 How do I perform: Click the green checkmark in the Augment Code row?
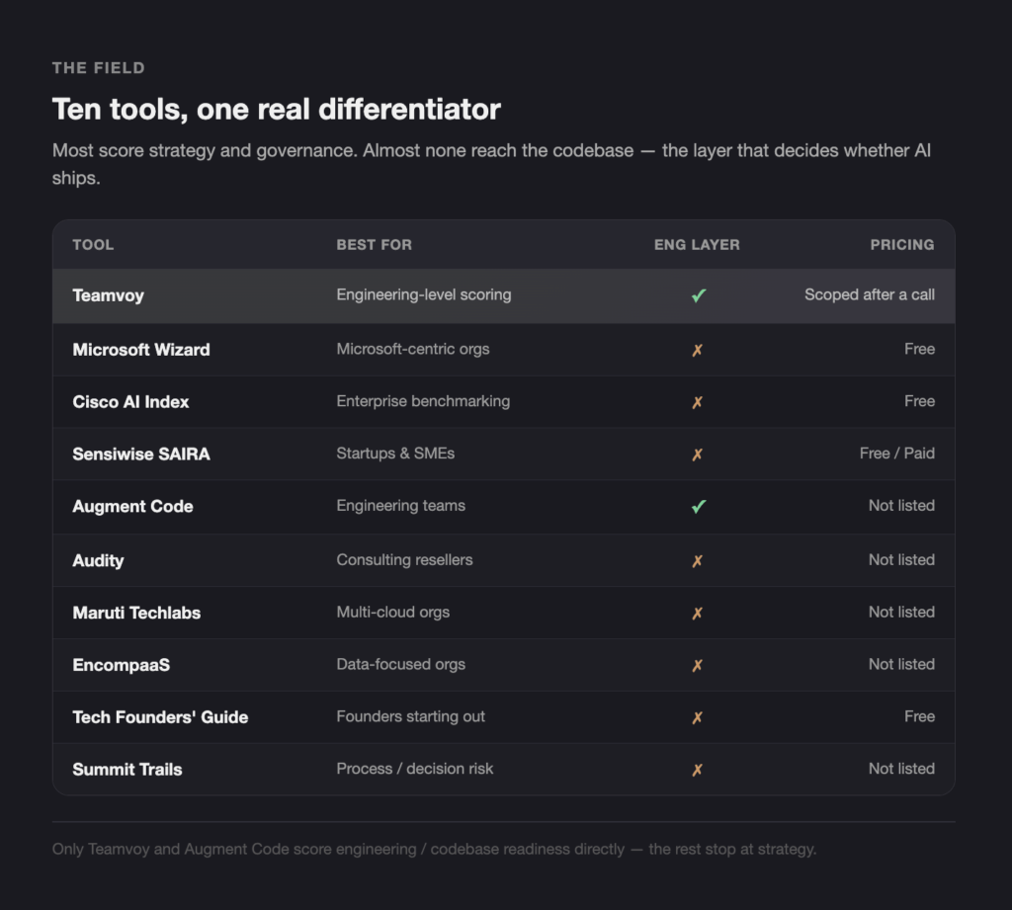coord(699,507)
